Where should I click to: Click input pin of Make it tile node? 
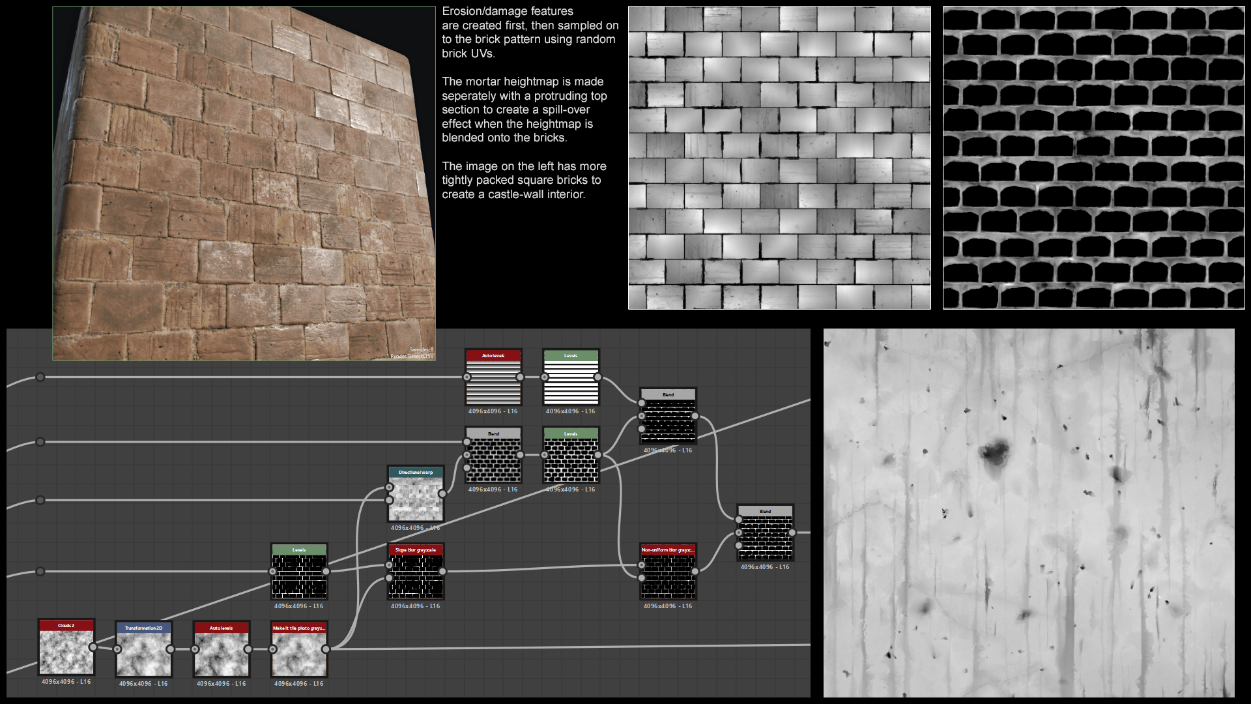tap(272, 649)
